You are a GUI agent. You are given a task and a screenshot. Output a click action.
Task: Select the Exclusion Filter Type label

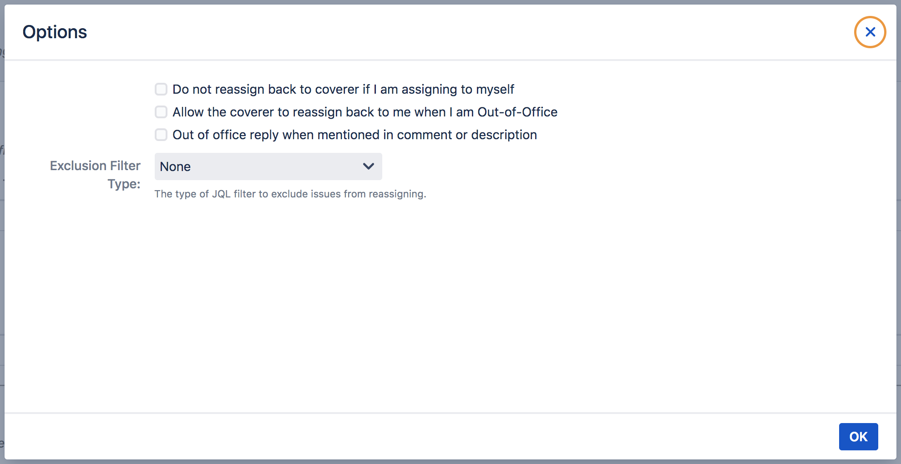[x=95, y=175]
